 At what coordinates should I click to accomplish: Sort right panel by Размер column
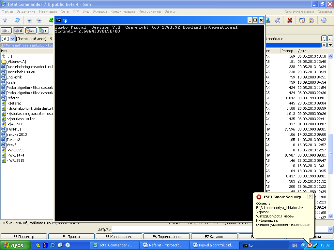[288, 51]
